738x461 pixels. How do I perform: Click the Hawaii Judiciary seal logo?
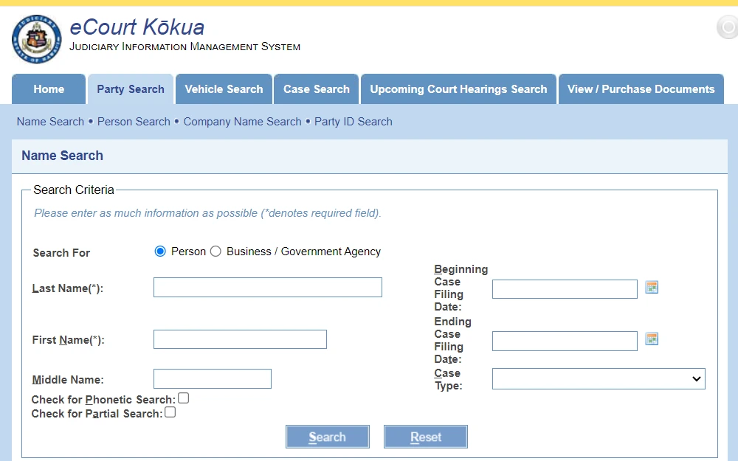pos(37,40)
